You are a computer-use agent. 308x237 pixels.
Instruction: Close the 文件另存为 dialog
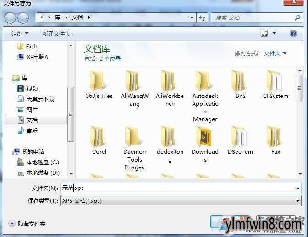(293, 2)
